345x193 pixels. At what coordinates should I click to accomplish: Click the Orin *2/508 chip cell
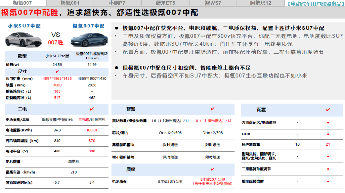tap(212, 133)
